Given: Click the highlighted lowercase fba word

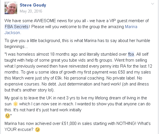Looking at the screenshot, I should click(131, 54).
